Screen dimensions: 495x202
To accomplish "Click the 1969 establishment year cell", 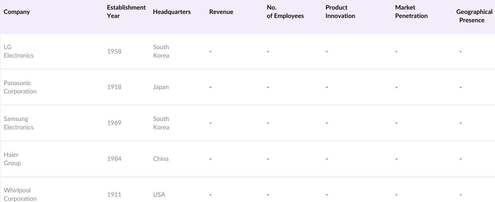I will (114, 123).
